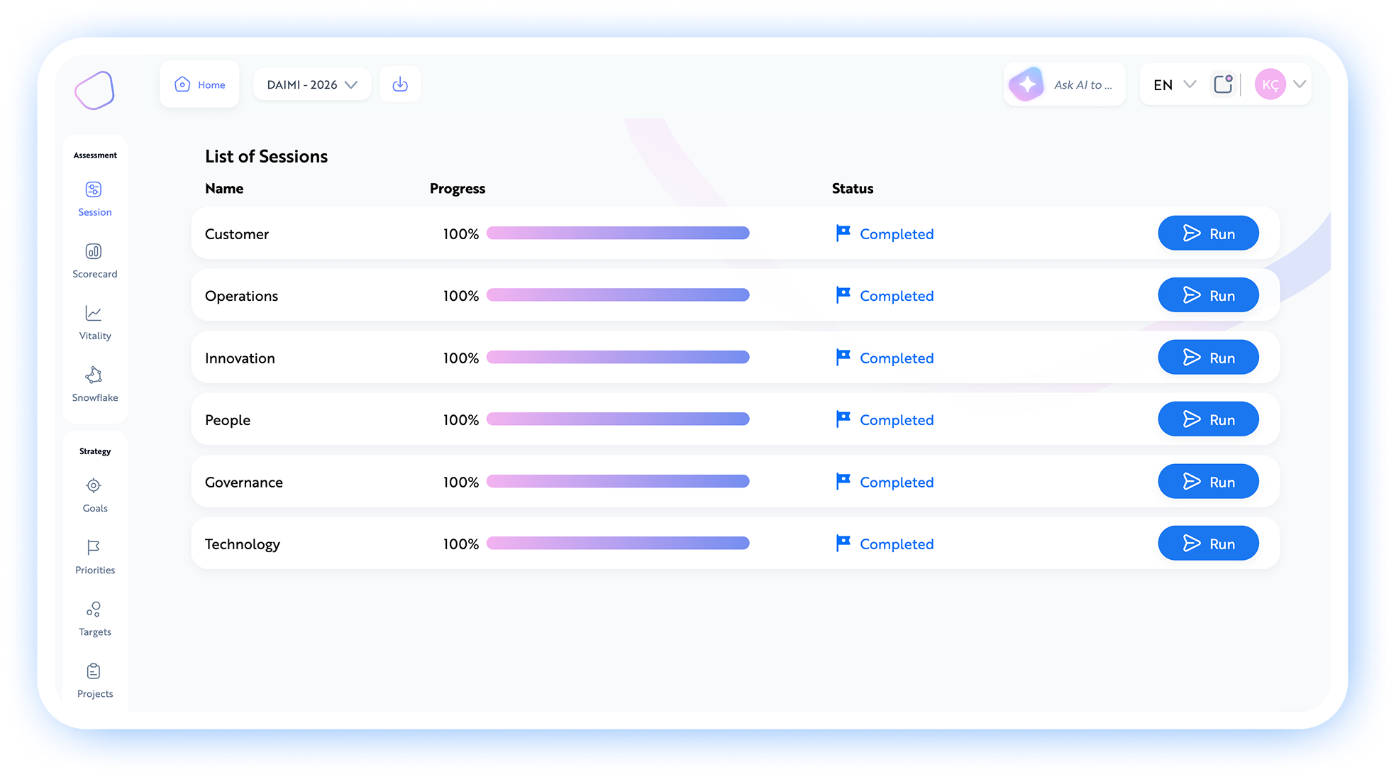Go to Goals target icon
The height and width of the screenshot is (777, 1396).
tap(94, 486)
